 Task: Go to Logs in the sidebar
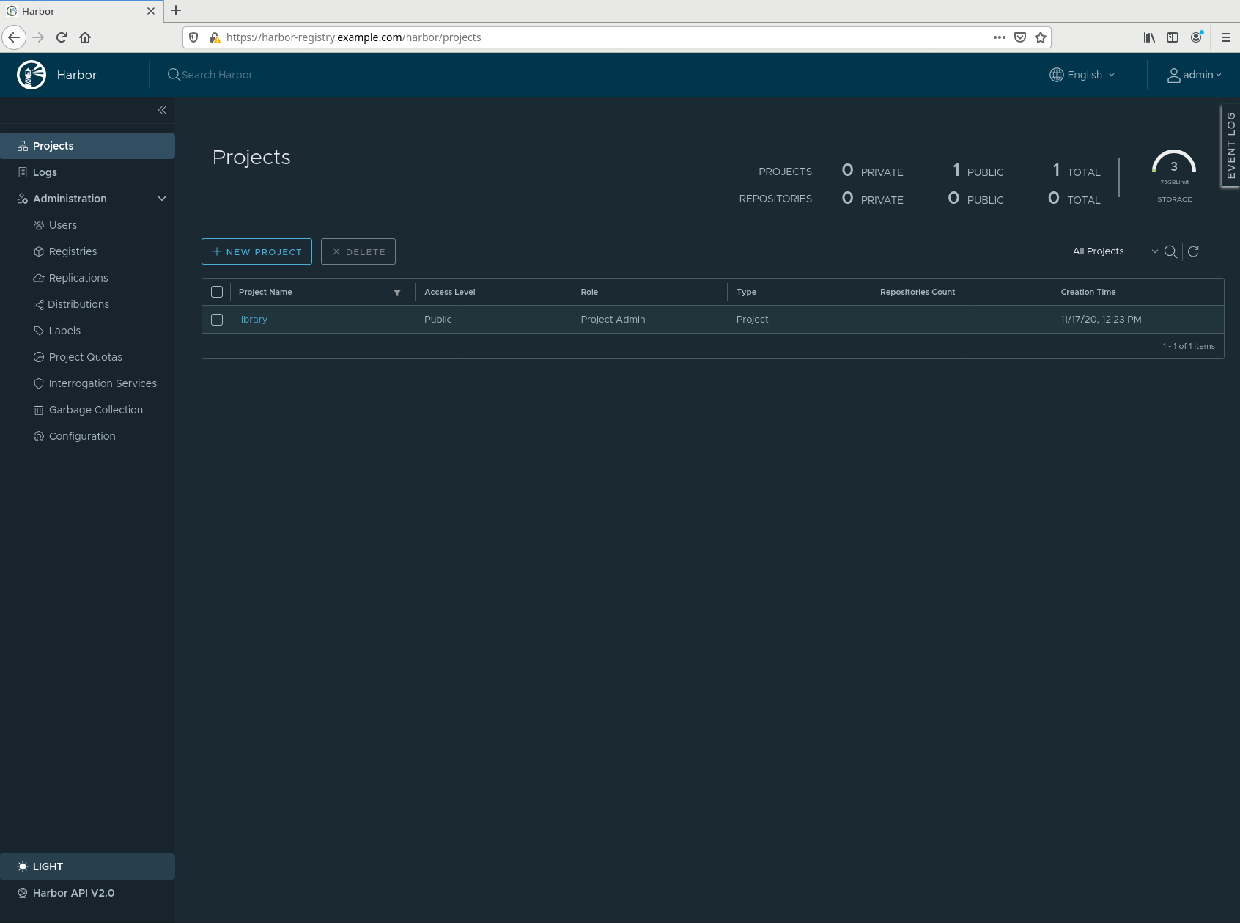click(x=45, y=172)
